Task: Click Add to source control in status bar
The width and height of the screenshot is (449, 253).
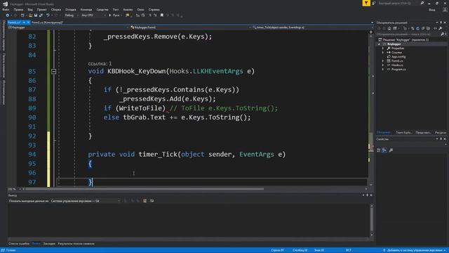Action: 414,250
